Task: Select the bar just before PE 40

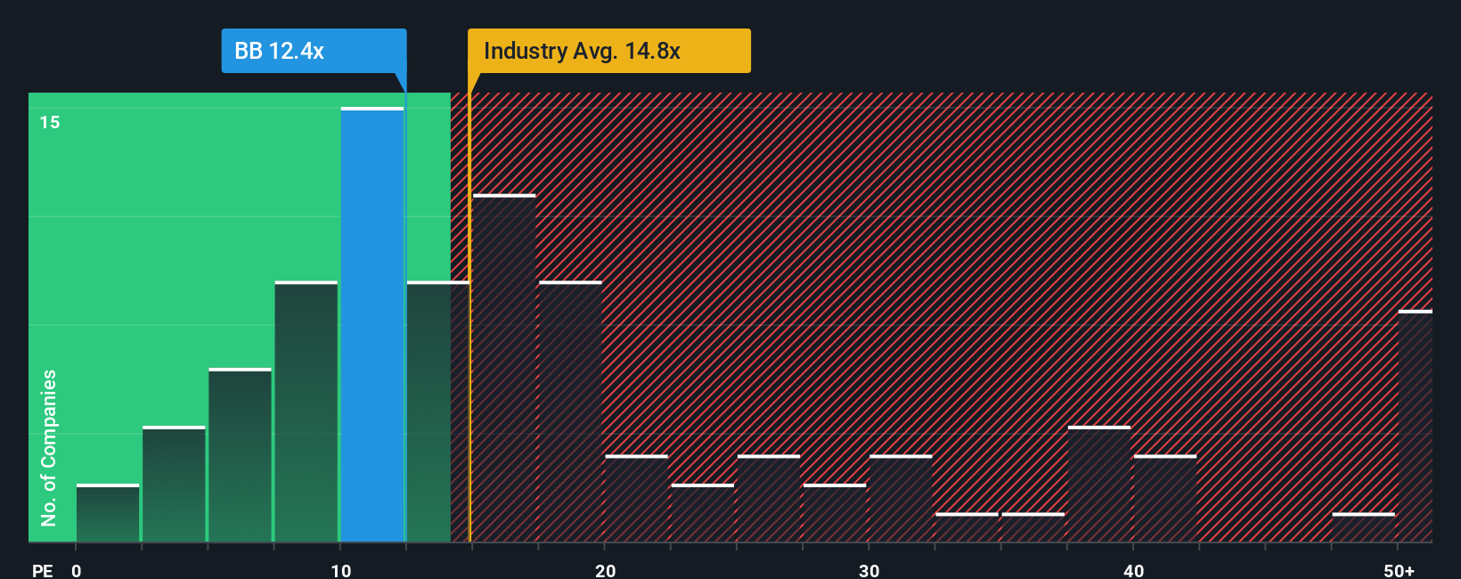Action: tap(1099, 484)
